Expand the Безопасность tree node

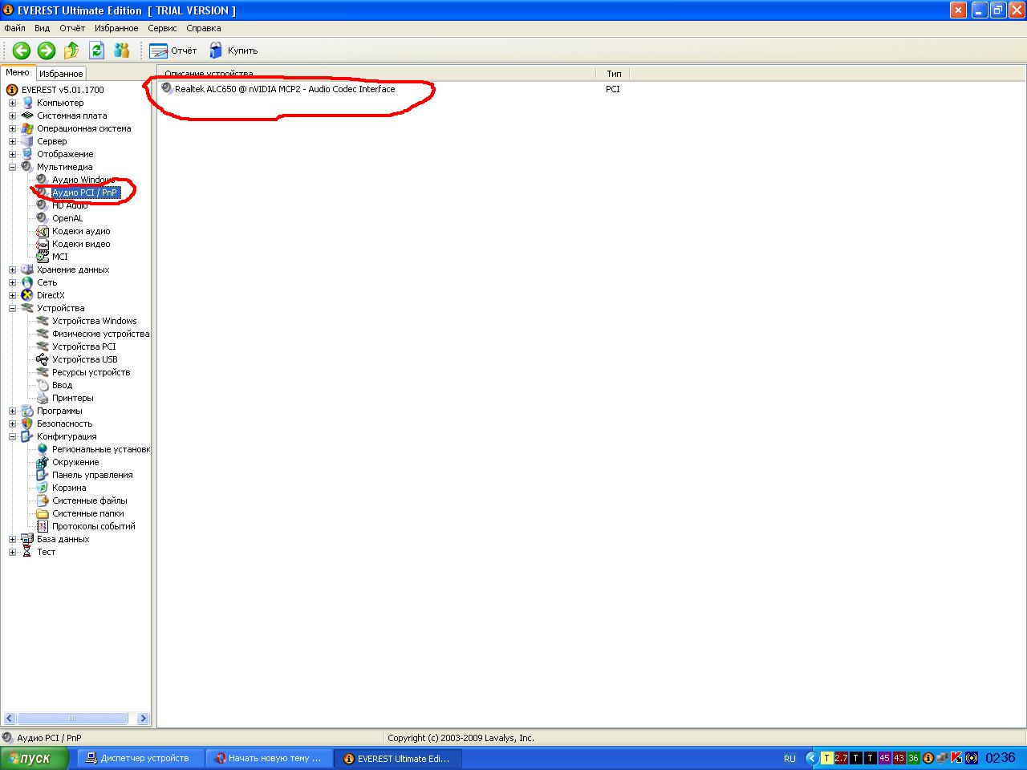click(x=12, y=423)
